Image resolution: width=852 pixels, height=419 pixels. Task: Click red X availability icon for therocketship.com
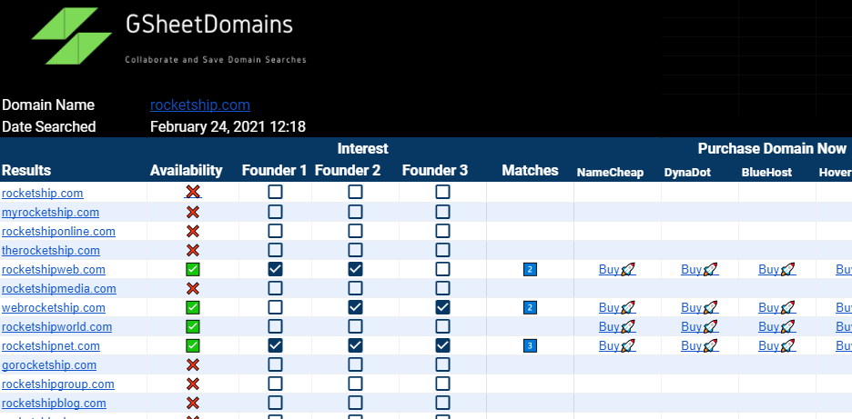pyautogui.click(x=193, y=250)
